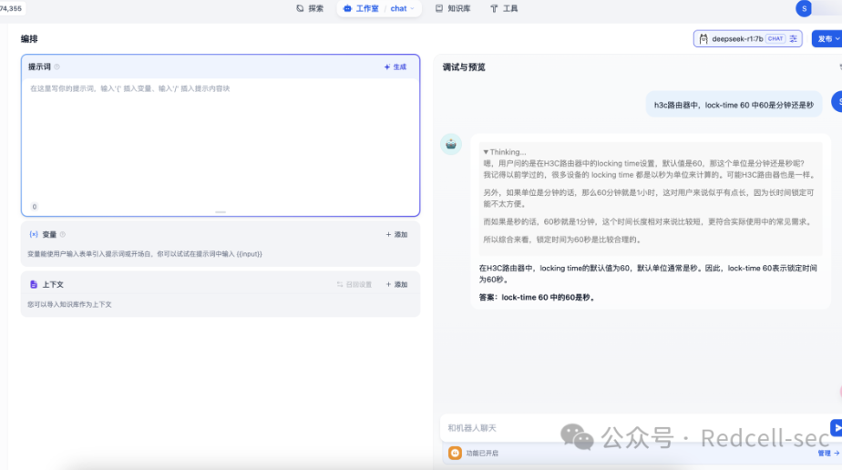Open the 工具 tools tab
The width and height of the screenshot is (842, 470).
click(x=504, y=8)
